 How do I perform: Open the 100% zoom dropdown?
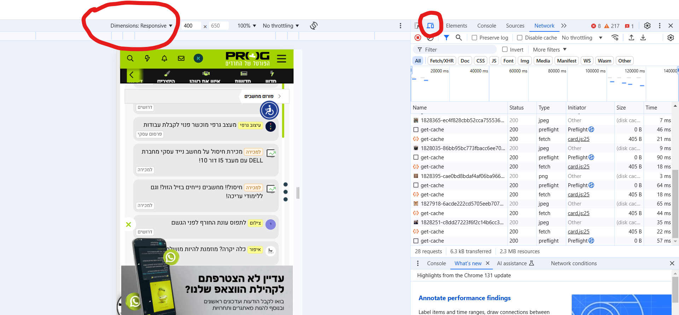tap(247, 26)
